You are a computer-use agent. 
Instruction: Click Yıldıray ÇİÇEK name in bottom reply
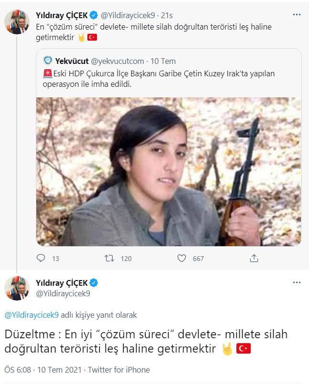point(62,283)
